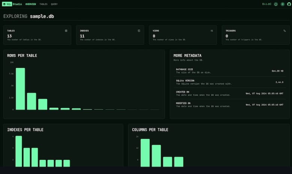Viewport: 292px width, 174px height.
Task: Click the version number badge
Action: (267, 4)
